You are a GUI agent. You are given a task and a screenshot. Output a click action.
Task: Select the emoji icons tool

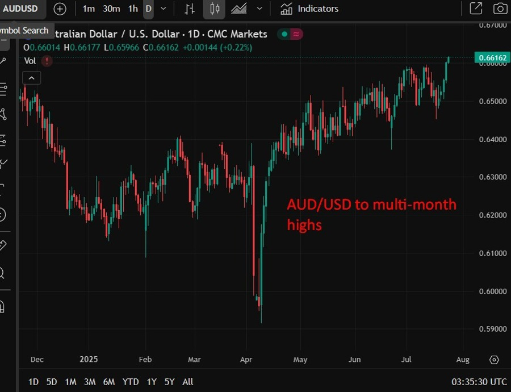click(x=3, y=215)
